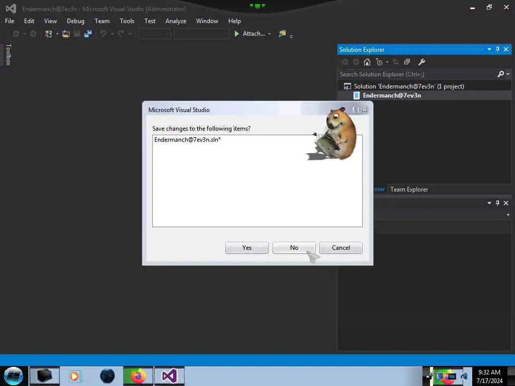Screen dimensions: 515x386
Task: Select Solution 'Endermanch@7ev3n' tree node
Action: click(408, 86)
